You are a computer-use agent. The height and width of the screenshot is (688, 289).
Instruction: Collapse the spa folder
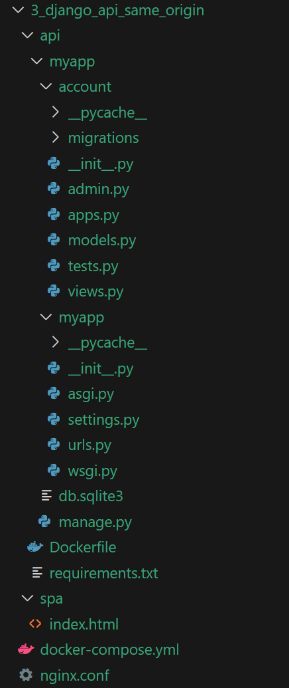click(x=28, y=598)
